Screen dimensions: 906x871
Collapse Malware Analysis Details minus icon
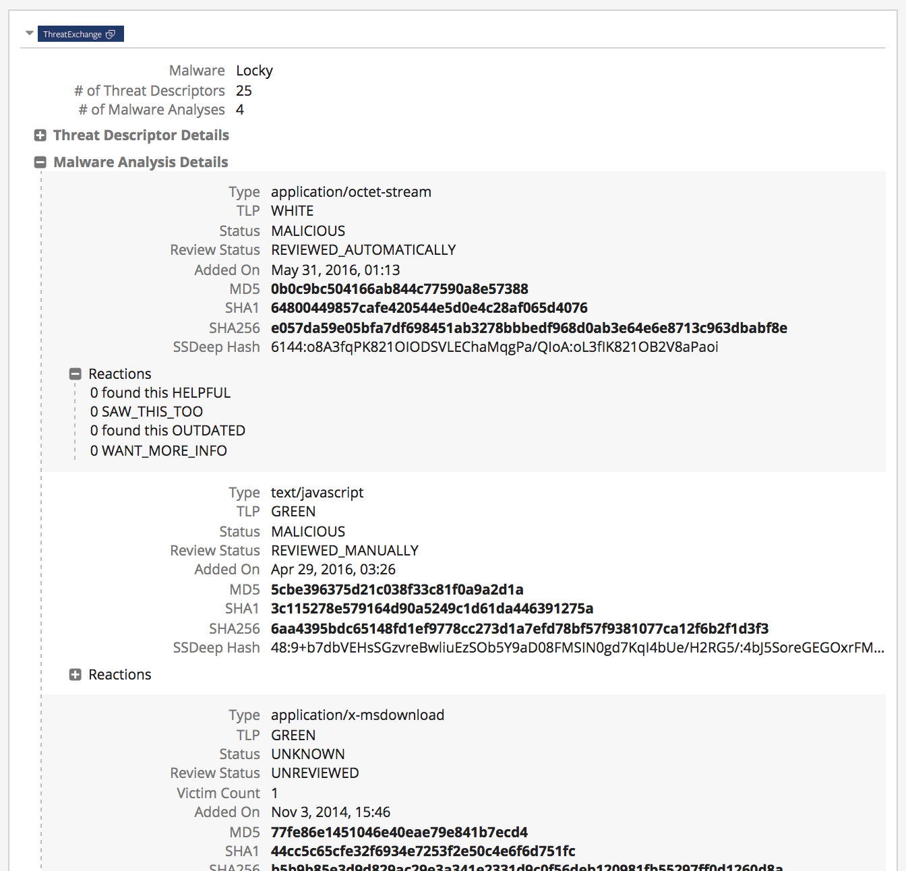pos(40,162)
